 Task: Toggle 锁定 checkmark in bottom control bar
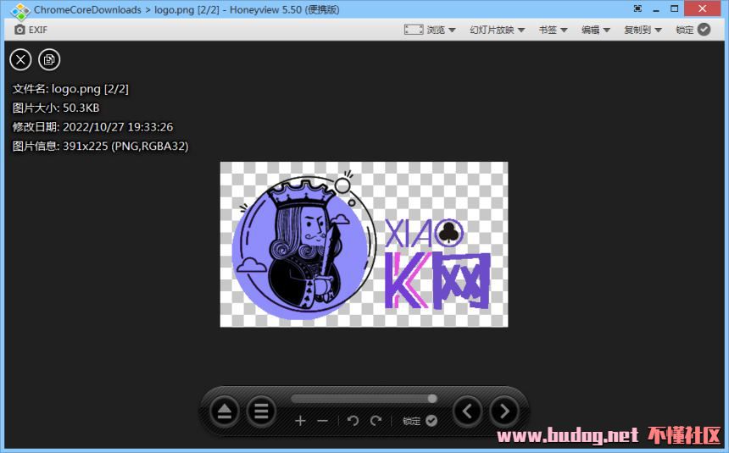431,421
